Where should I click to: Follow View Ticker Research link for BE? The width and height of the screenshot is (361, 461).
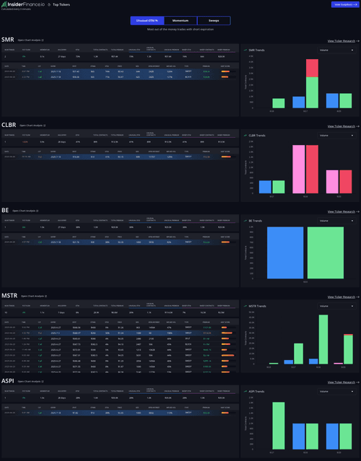coord(342,211)
